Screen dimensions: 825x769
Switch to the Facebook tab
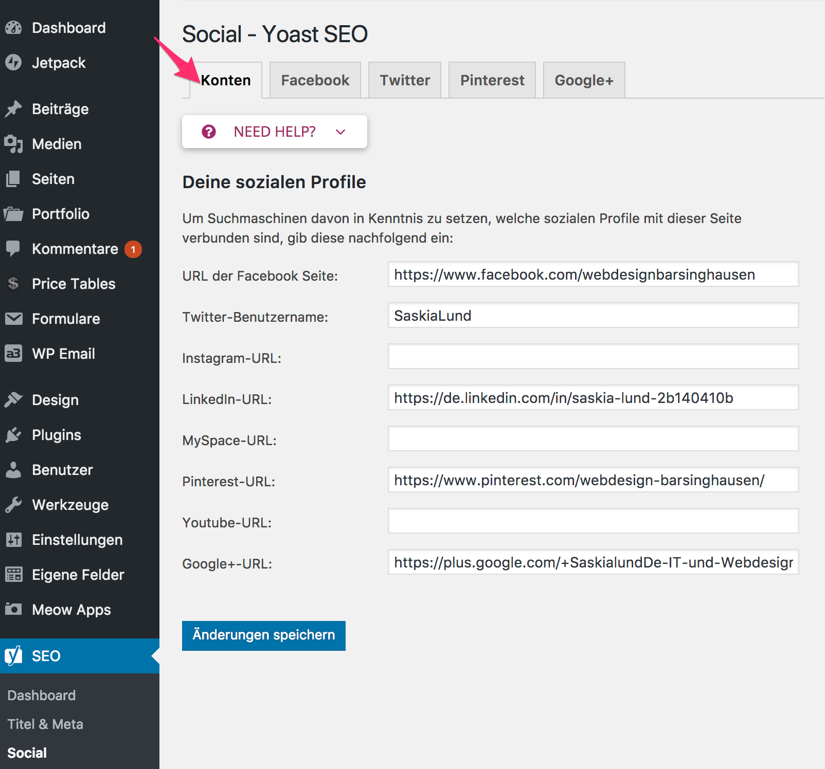[x=315, y=80]
